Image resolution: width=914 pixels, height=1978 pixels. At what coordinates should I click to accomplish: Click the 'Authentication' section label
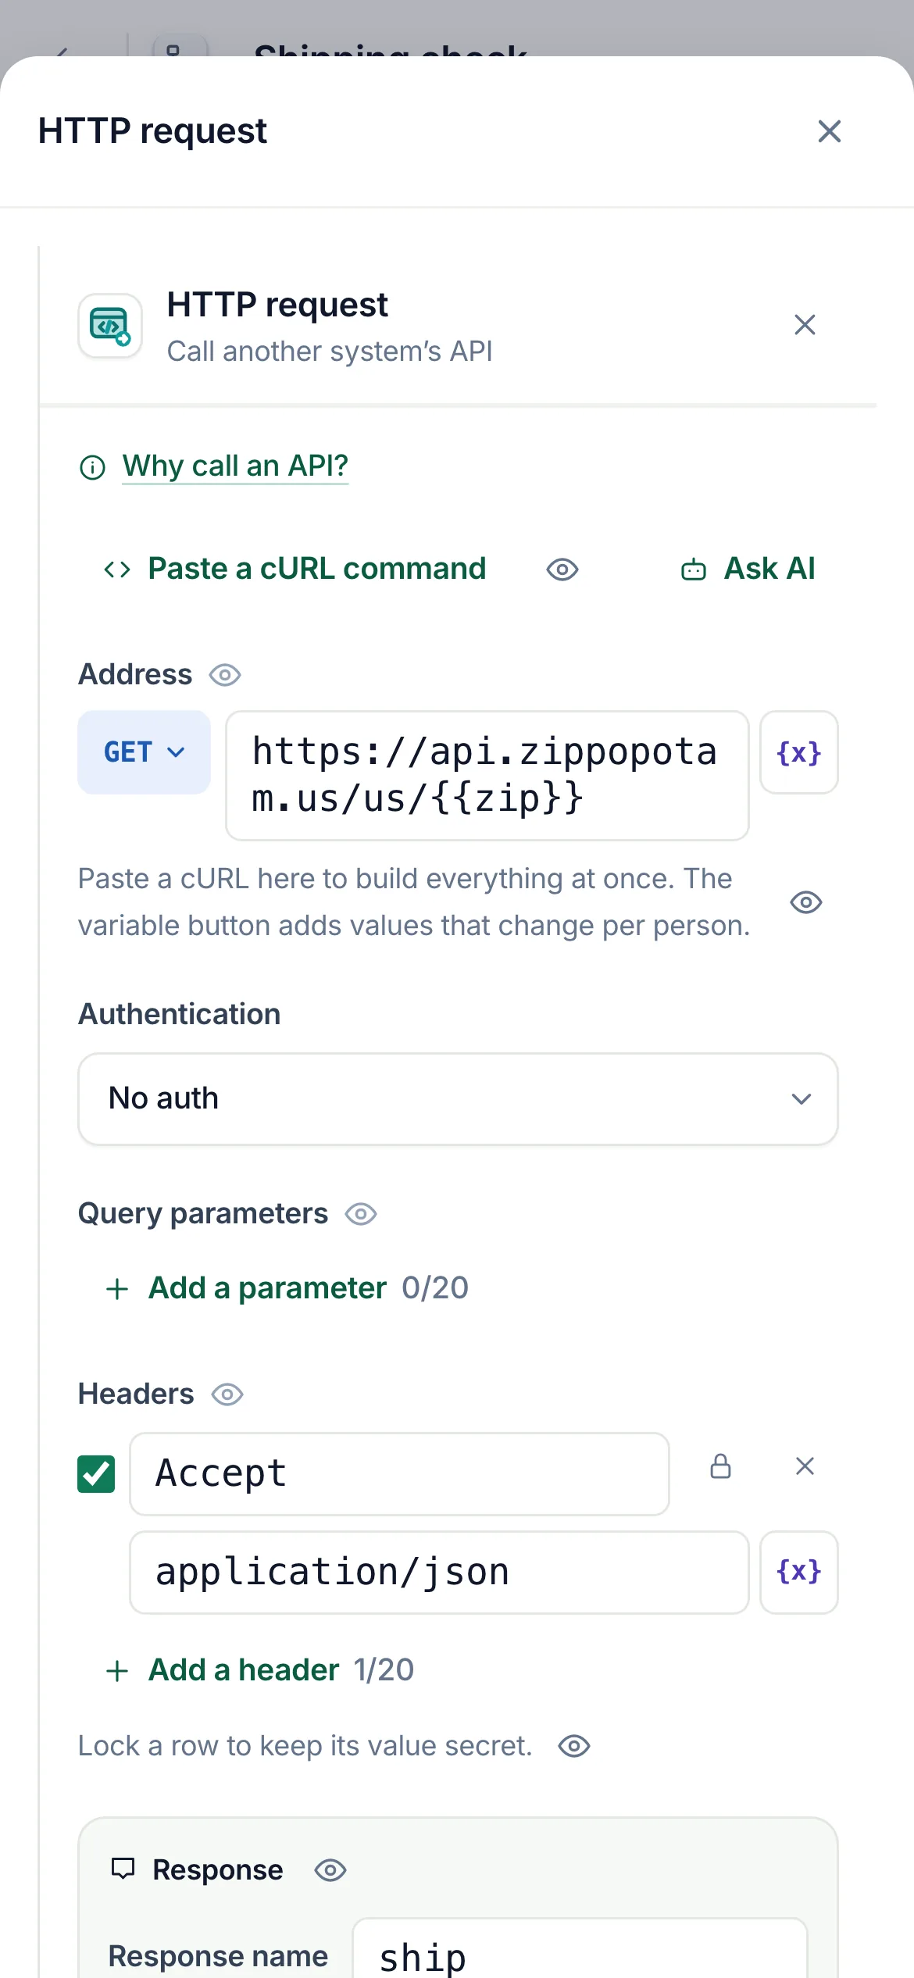point(180,1014)
